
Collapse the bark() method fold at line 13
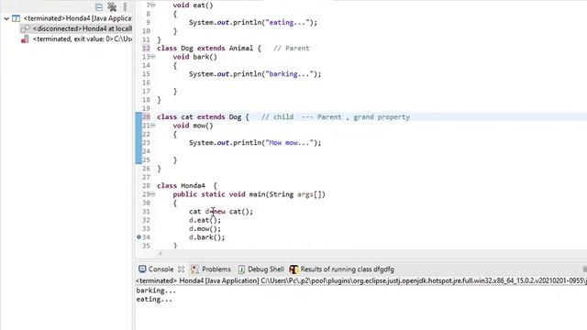[x=153, y=57]
